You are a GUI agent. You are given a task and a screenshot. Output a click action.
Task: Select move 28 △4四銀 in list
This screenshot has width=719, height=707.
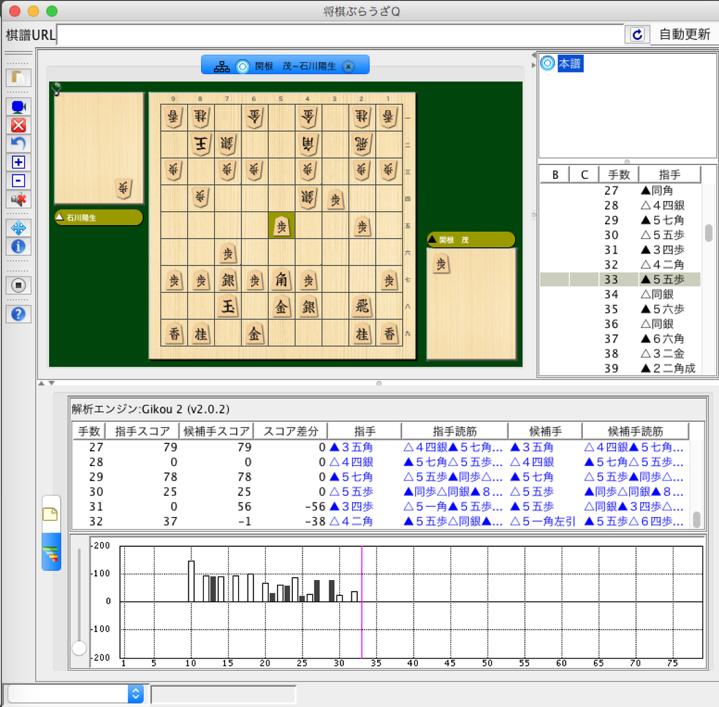tap(620, 205)
